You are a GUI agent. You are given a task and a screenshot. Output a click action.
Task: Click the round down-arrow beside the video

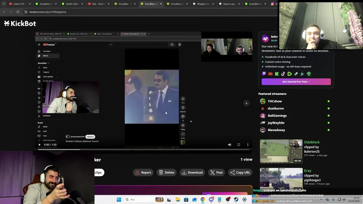(x=246, y=103)
